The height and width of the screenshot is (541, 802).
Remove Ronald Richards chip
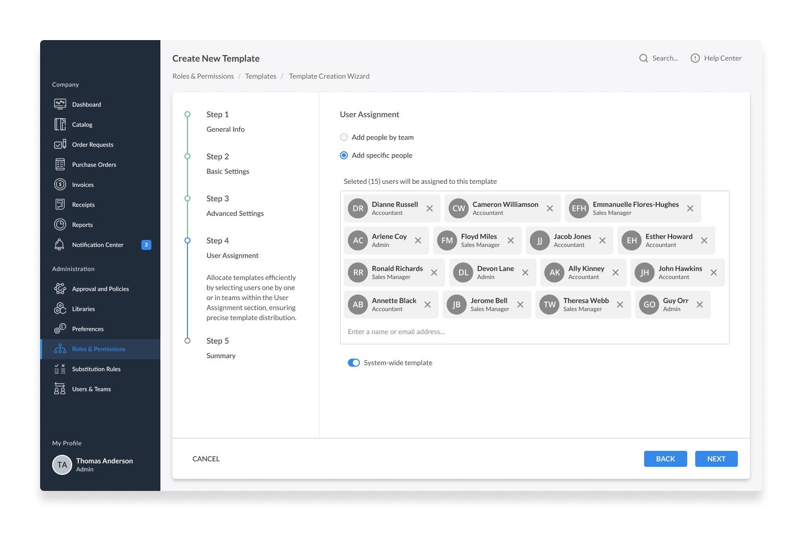point(434,273)
